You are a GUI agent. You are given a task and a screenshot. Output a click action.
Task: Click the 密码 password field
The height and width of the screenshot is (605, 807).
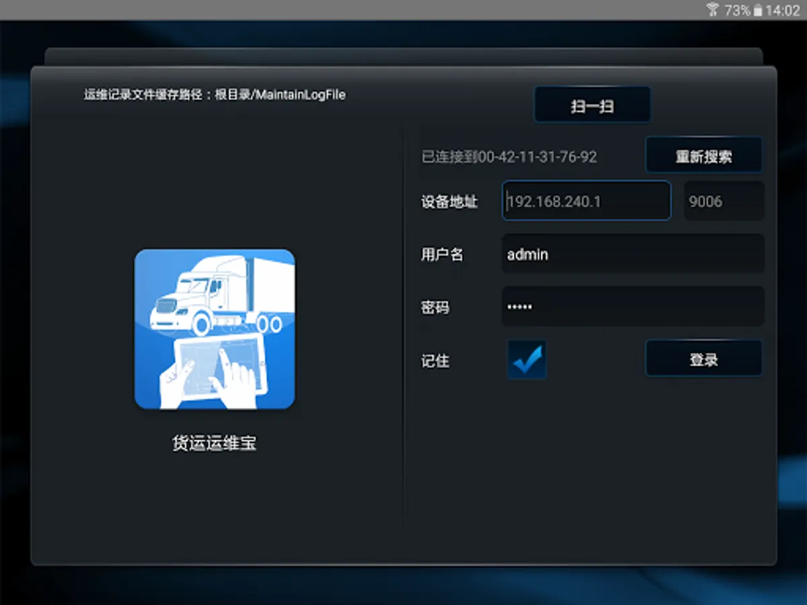(633, 307)
